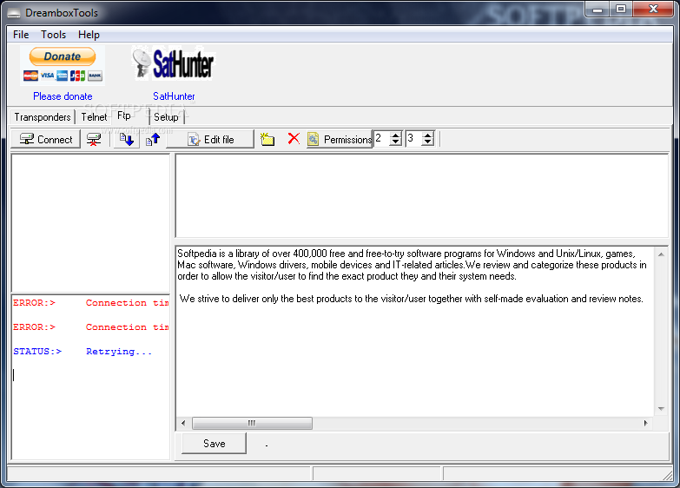Image resolution: width=680 pixels, height=488 pixels.
Task: Click the Connect button
Action: (x=46, y=139)
